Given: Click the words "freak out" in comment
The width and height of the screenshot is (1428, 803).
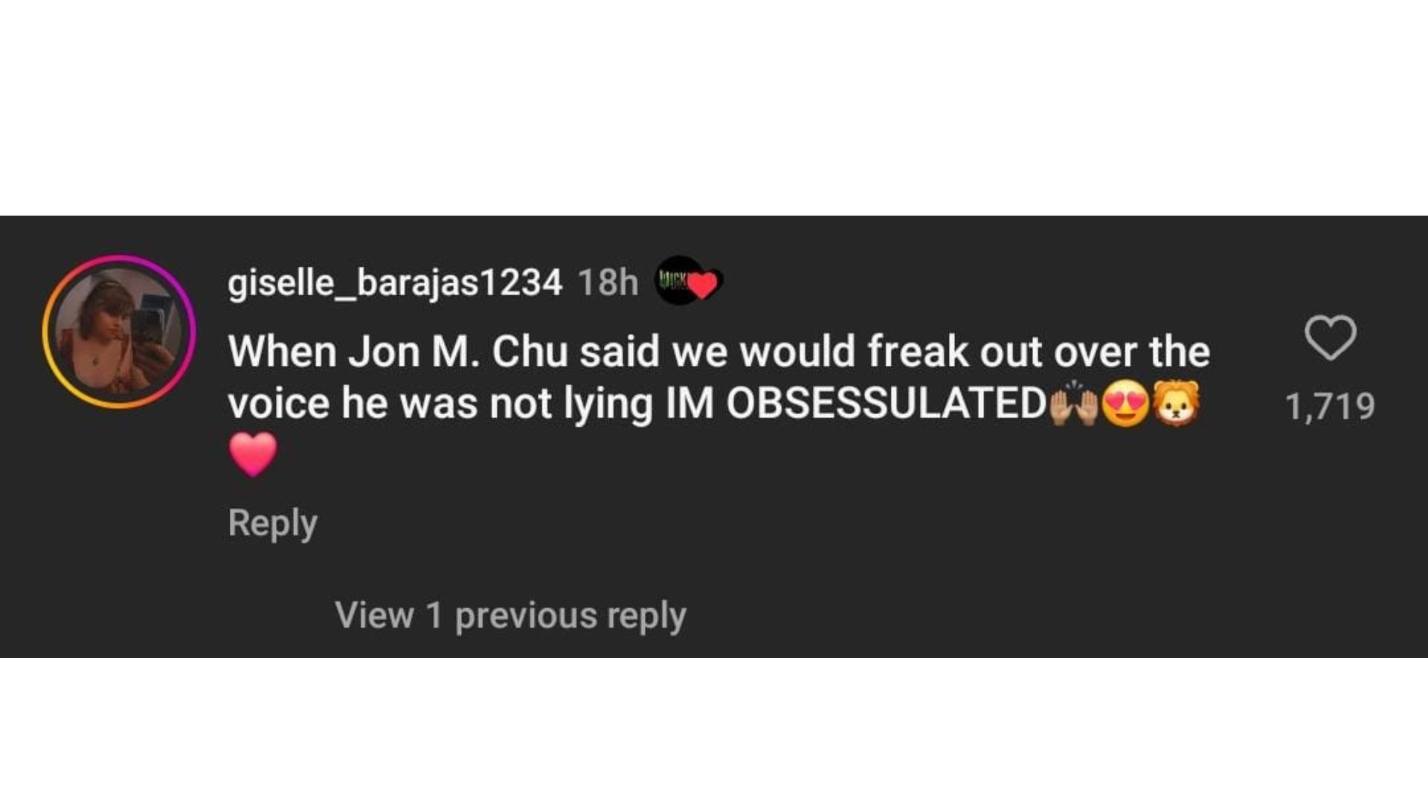Looking at the screenshot, I should pyautogui.click(x=917, y=352).
